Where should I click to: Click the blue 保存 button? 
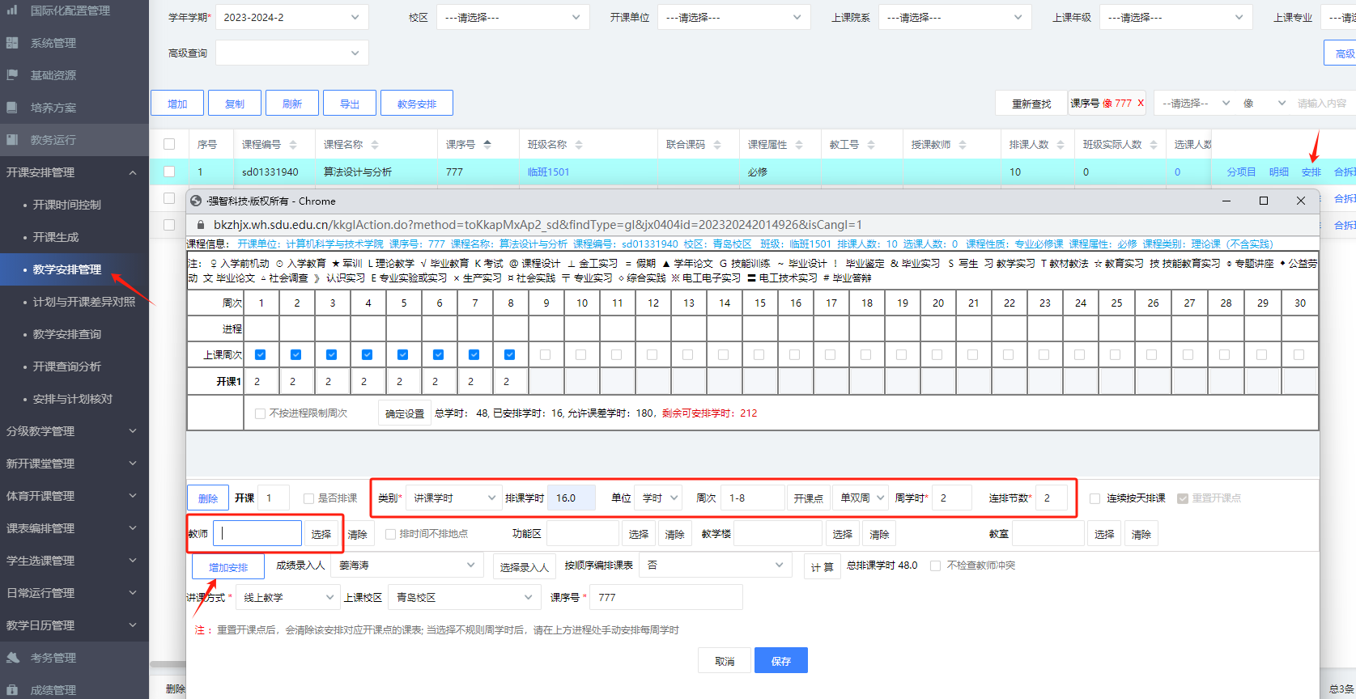(780, 661)
